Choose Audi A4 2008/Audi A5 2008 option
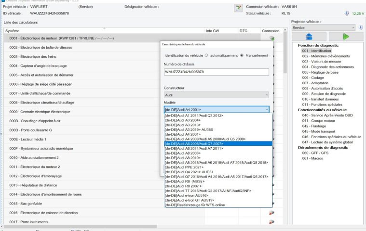The image size is (366, 231). (218, 139)
